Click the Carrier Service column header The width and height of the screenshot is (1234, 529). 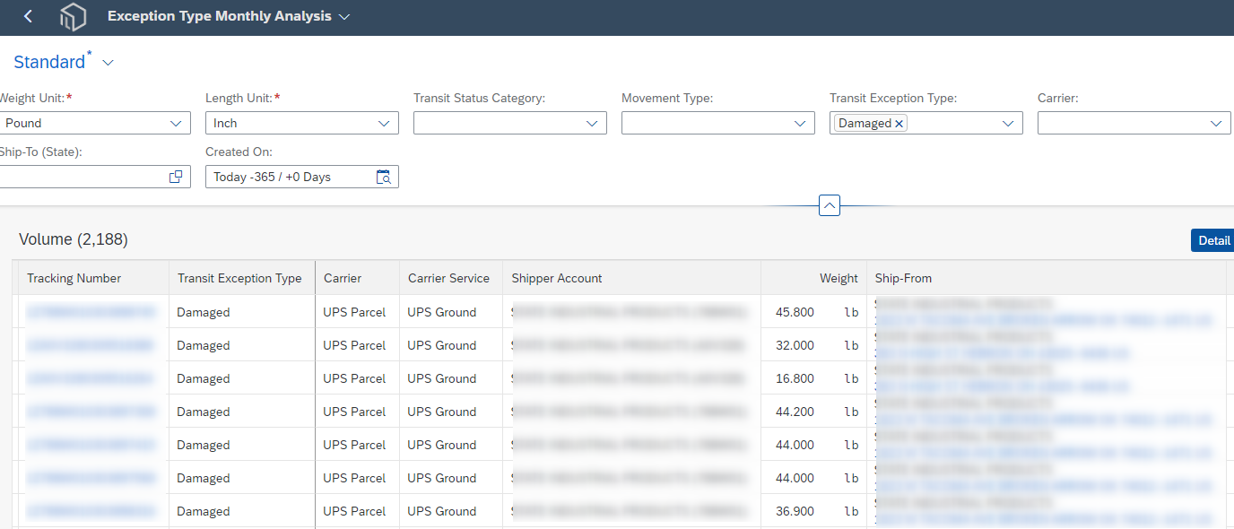pyautogui.click(x=448, y=278)
